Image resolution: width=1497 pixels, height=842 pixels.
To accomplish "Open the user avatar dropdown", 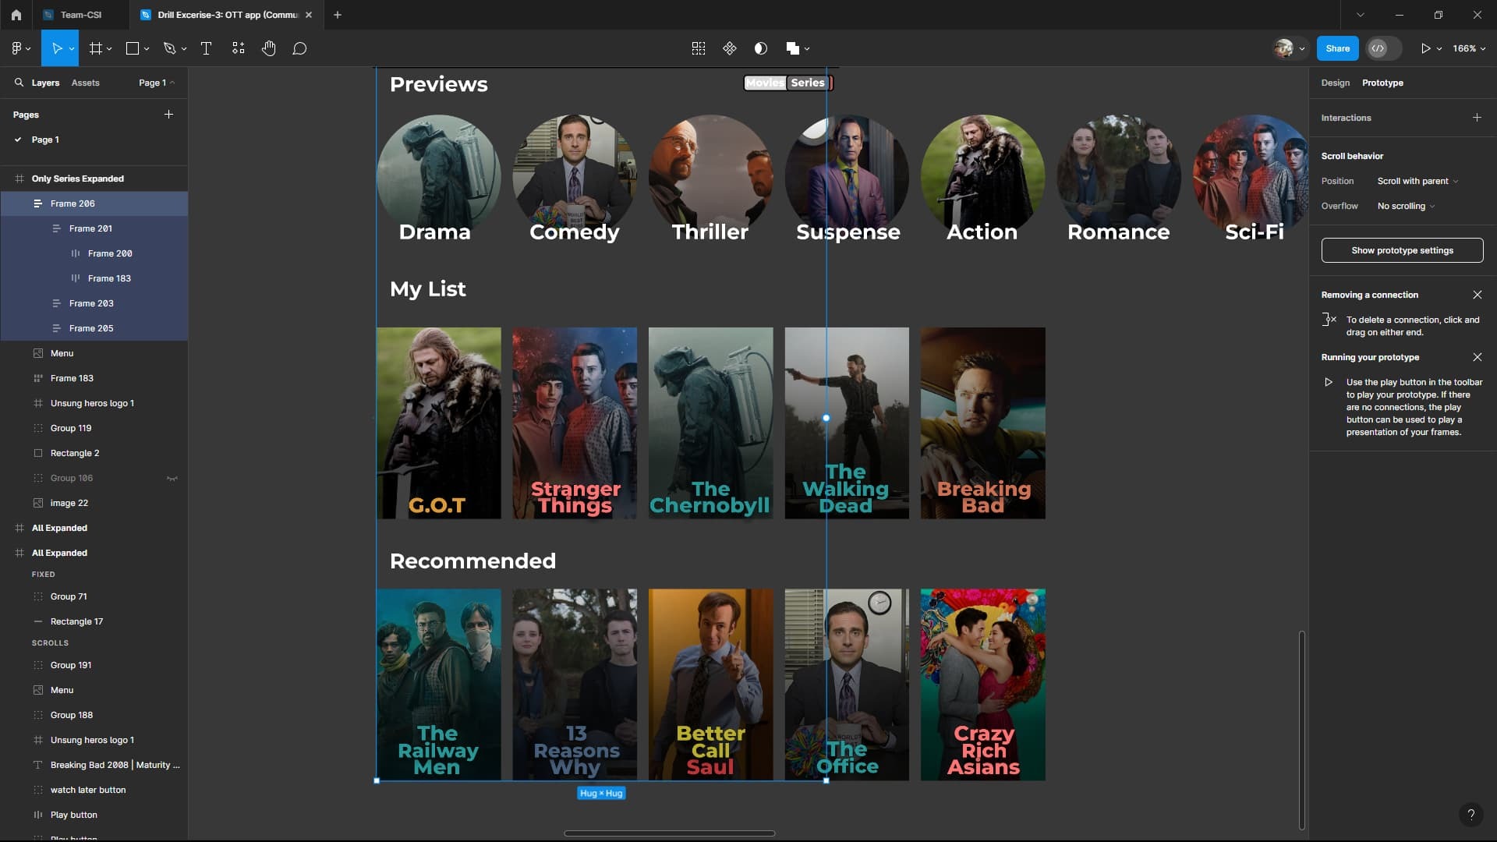I will coord(1302,49).
